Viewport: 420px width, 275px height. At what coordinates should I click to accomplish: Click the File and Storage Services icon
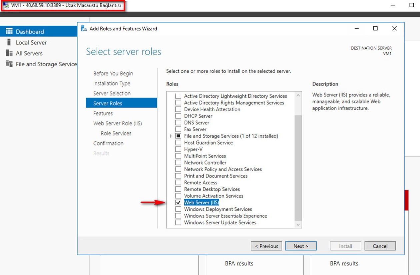pyautogui.click(x=9, y=64)
